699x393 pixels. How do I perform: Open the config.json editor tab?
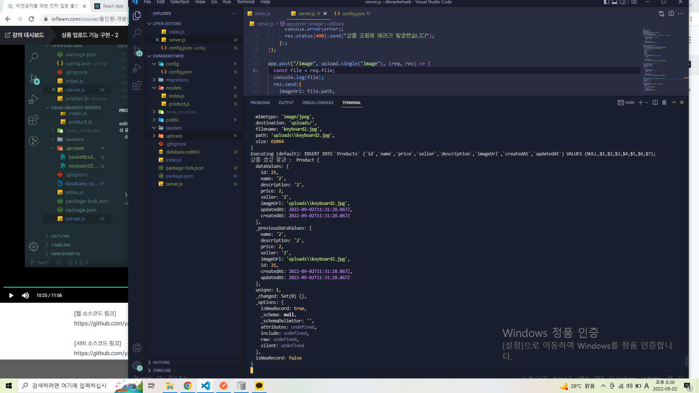pos(353,13)
